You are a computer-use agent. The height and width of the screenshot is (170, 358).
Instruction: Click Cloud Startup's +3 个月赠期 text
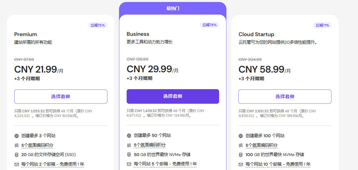click(x=251, y=79)
